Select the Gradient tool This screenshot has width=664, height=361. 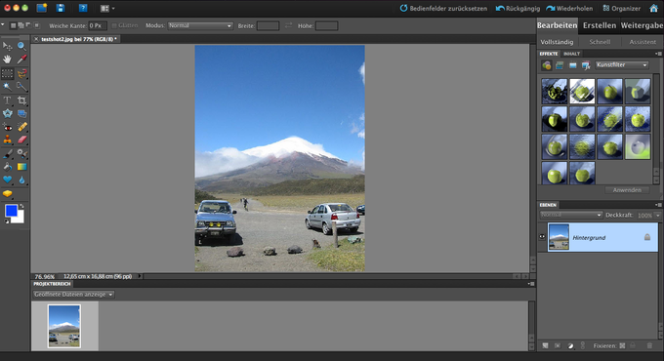[21, 167]
